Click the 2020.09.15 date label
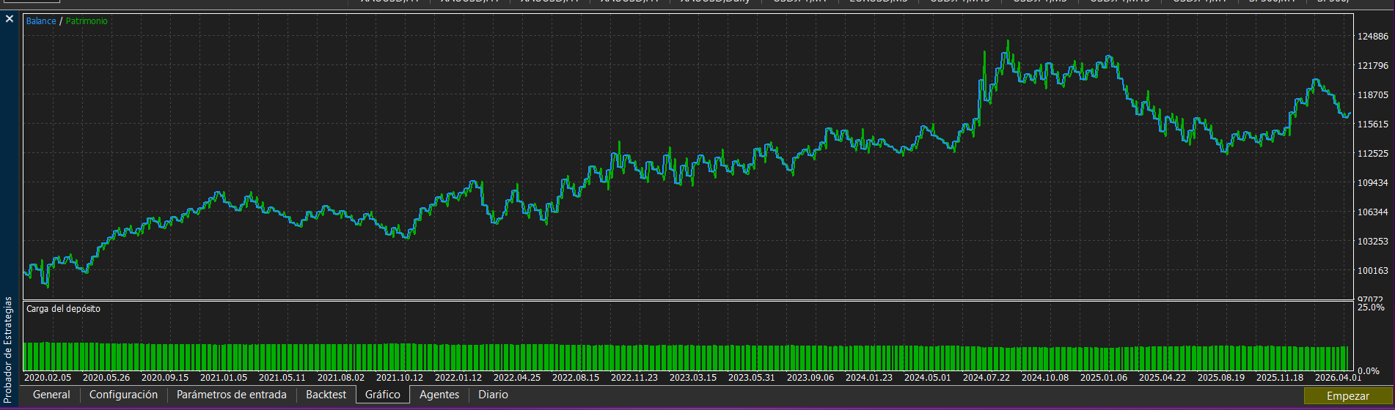This screenshot has width=1395, height=410. [165, 378]
